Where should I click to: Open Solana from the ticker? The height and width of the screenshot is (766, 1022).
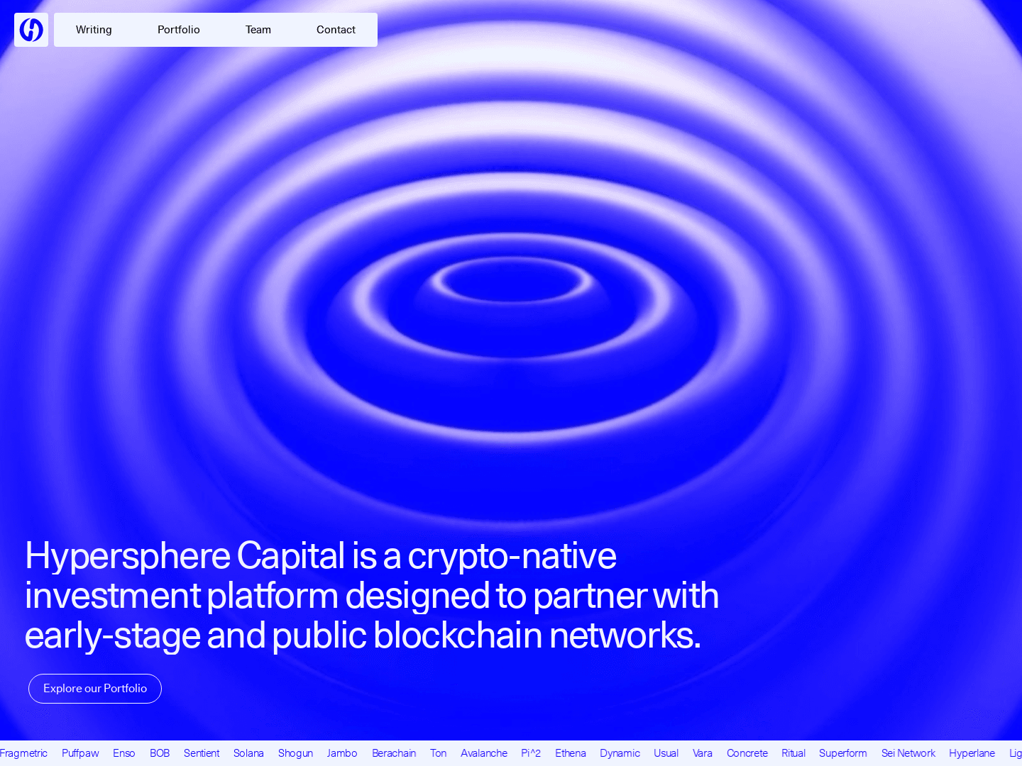tap(248, 753)
